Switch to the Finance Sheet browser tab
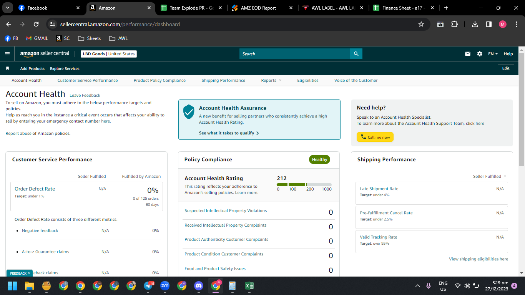The image size is (525, 295). pos(404,8)
